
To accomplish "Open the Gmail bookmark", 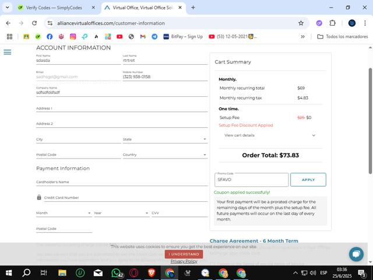I will 143,36.
